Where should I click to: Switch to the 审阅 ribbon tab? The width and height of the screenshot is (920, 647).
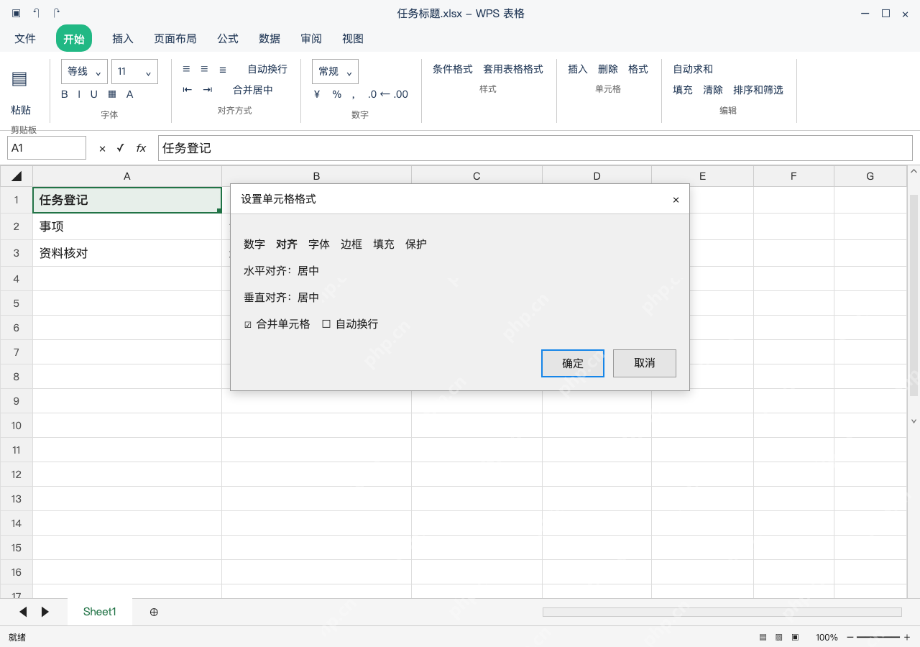(x=311, y=39)
